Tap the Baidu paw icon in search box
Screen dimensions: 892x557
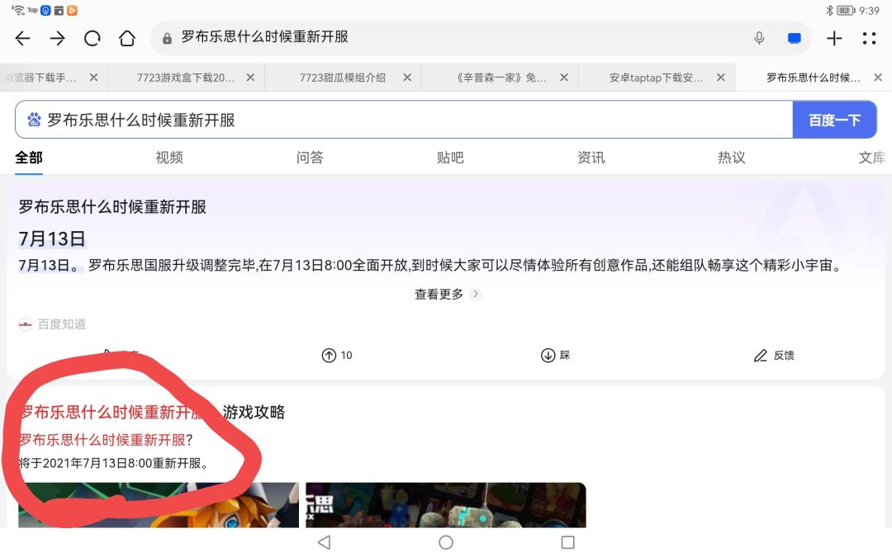point(34,120)
